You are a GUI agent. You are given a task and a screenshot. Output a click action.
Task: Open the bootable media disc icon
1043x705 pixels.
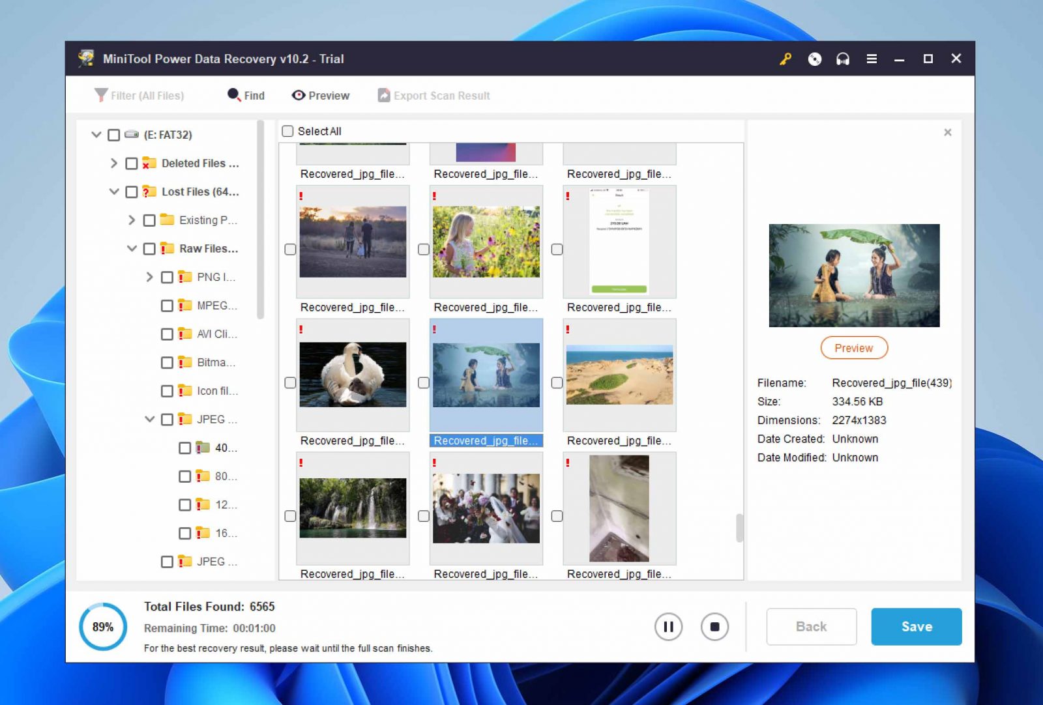click(x=814, y=59)
